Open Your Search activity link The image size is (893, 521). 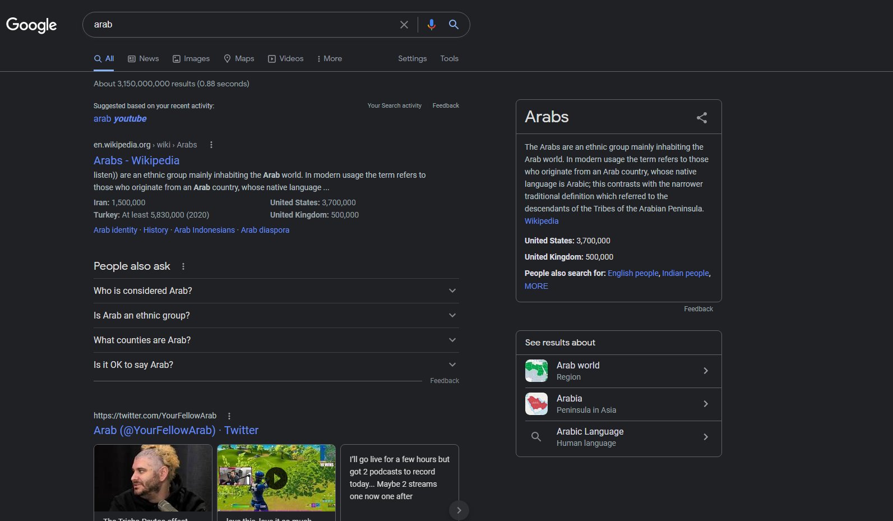pyautogui.click(x=395, y=105)
